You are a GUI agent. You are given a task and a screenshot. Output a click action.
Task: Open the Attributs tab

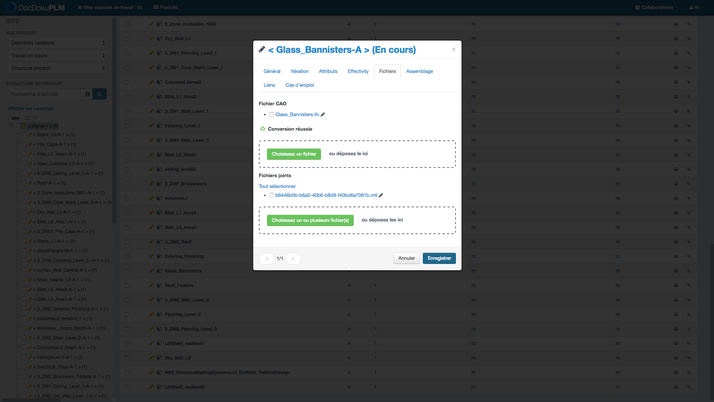[328, 71]
